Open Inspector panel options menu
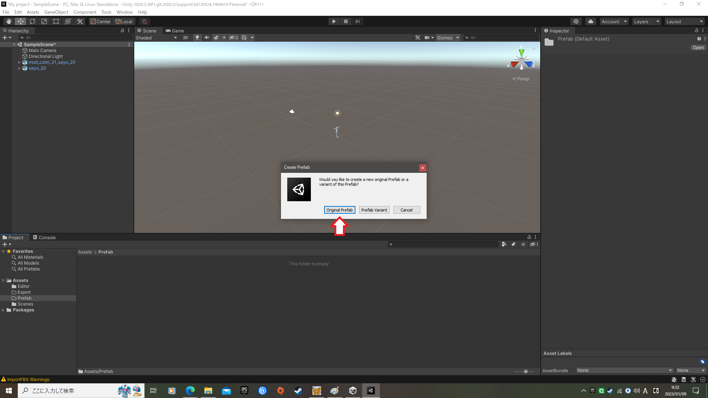This screenshot has width=708, height=398. pos(703,31)
